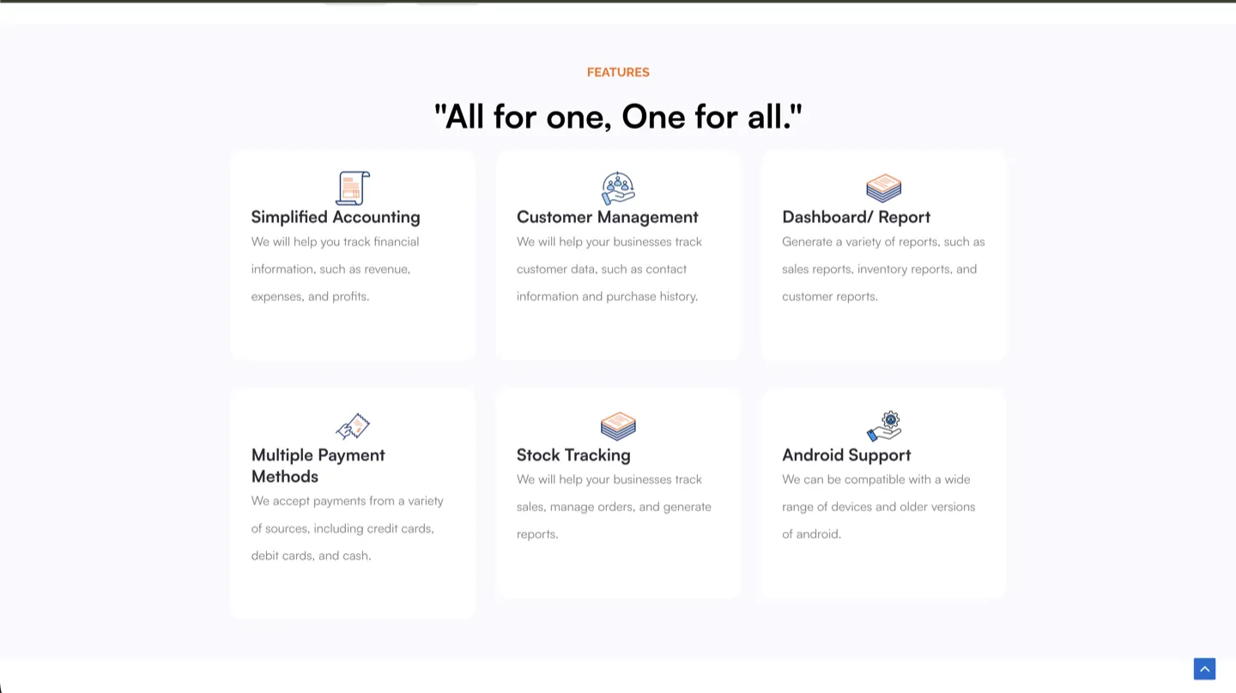Select the Customer Management heading

[x=607, y=217]
